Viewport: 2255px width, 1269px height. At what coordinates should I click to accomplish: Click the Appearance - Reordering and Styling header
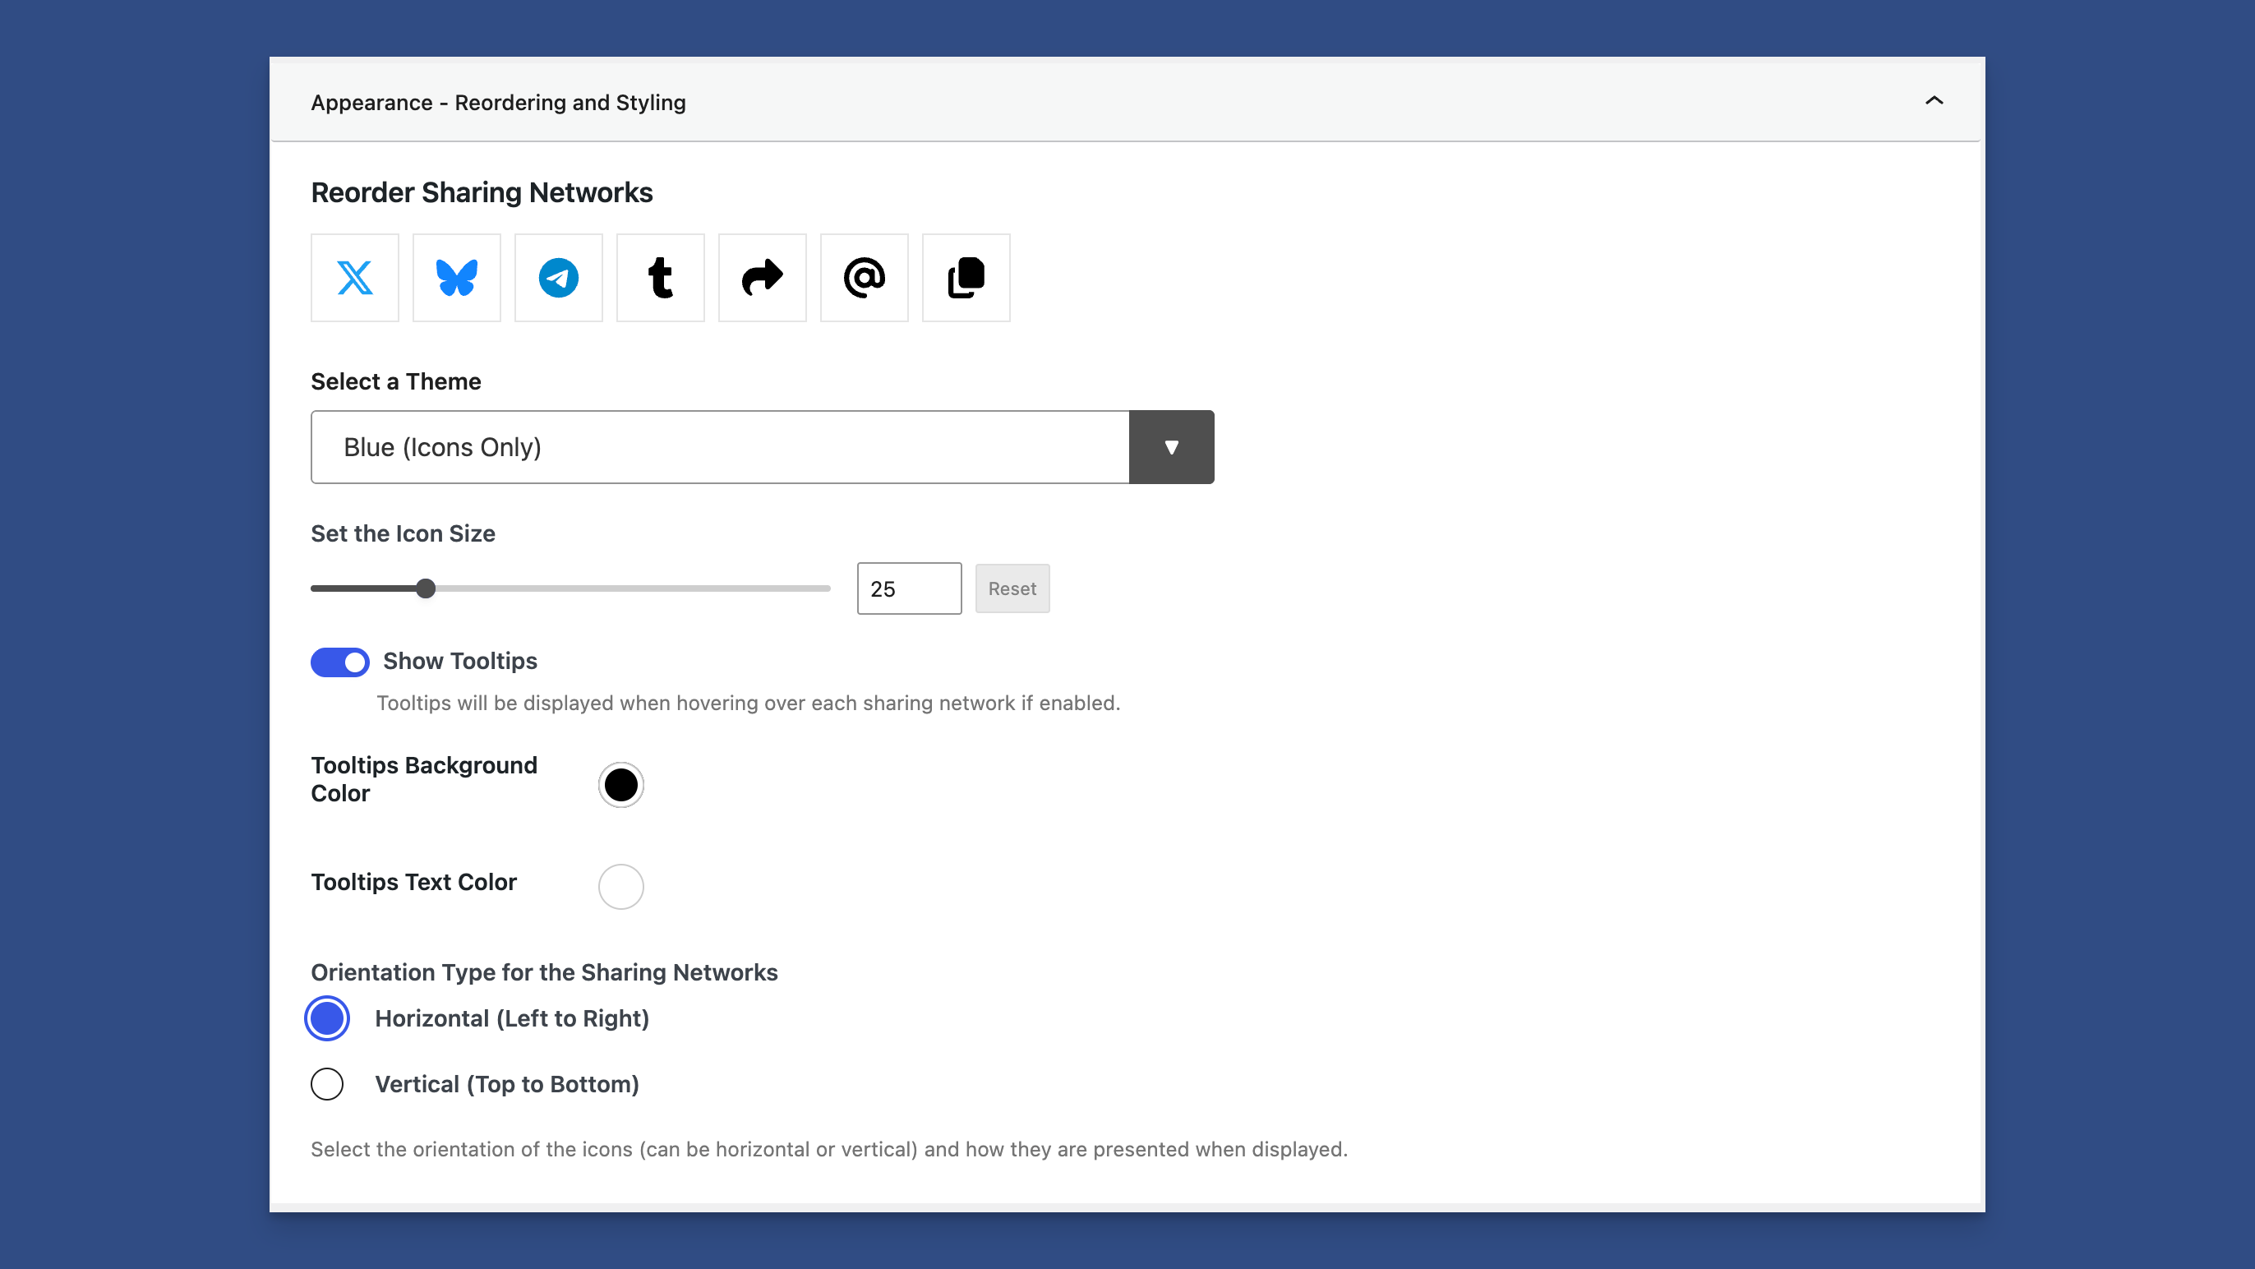(498, 103)
